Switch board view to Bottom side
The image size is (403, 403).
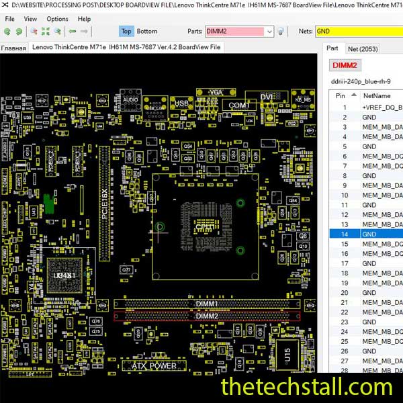[x=147, y=31]
